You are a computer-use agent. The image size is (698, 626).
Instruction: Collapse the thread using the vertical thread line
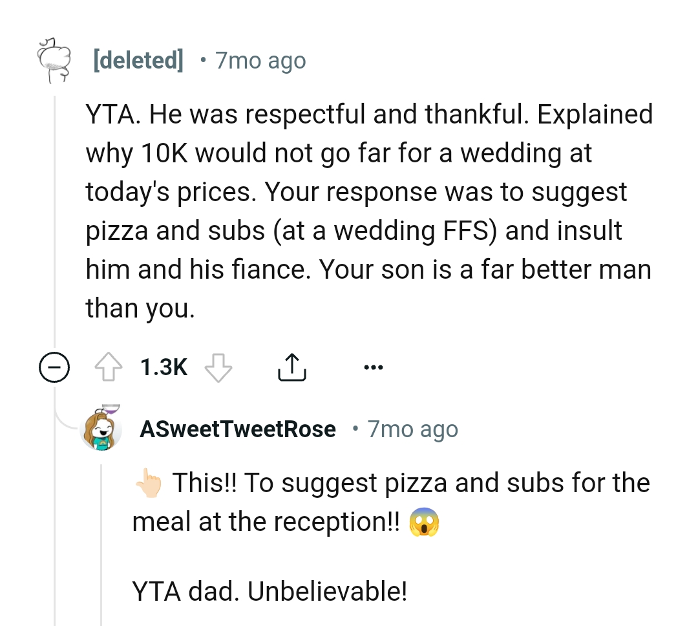click(x=54, y=194)
